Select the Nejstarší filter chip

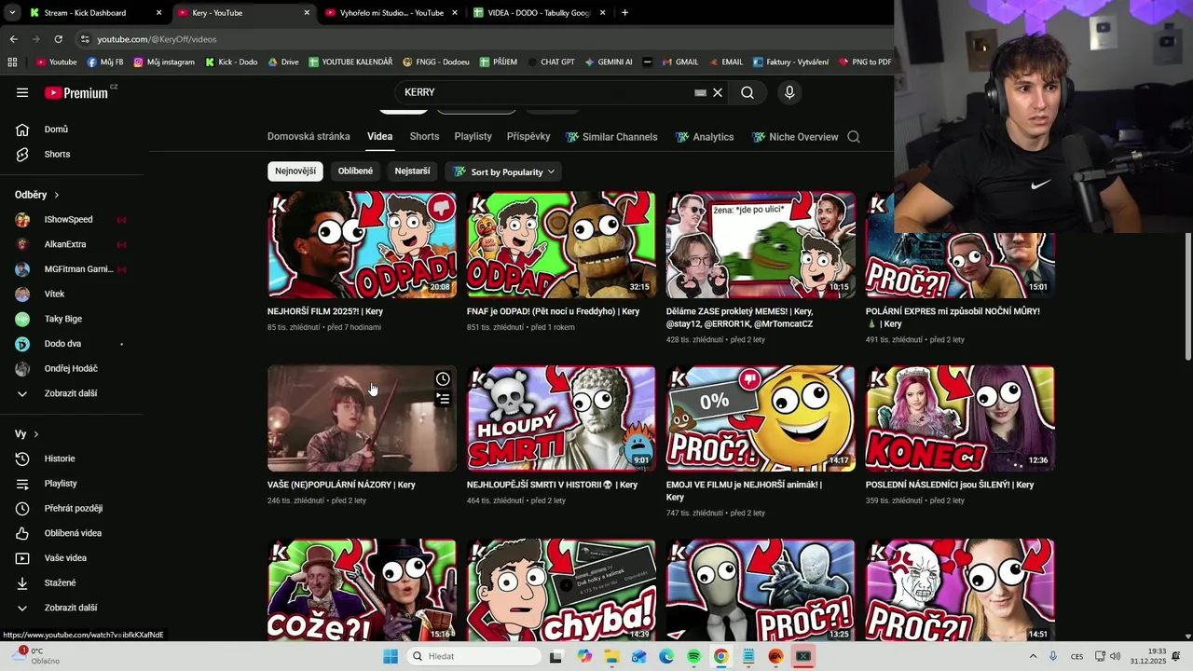click(412, 171)
